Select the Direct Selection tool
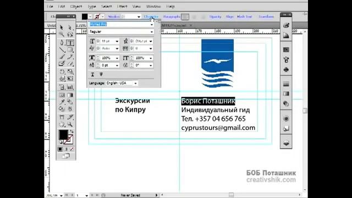The height and width of the screenshot is (198, 352). (70, 28)
